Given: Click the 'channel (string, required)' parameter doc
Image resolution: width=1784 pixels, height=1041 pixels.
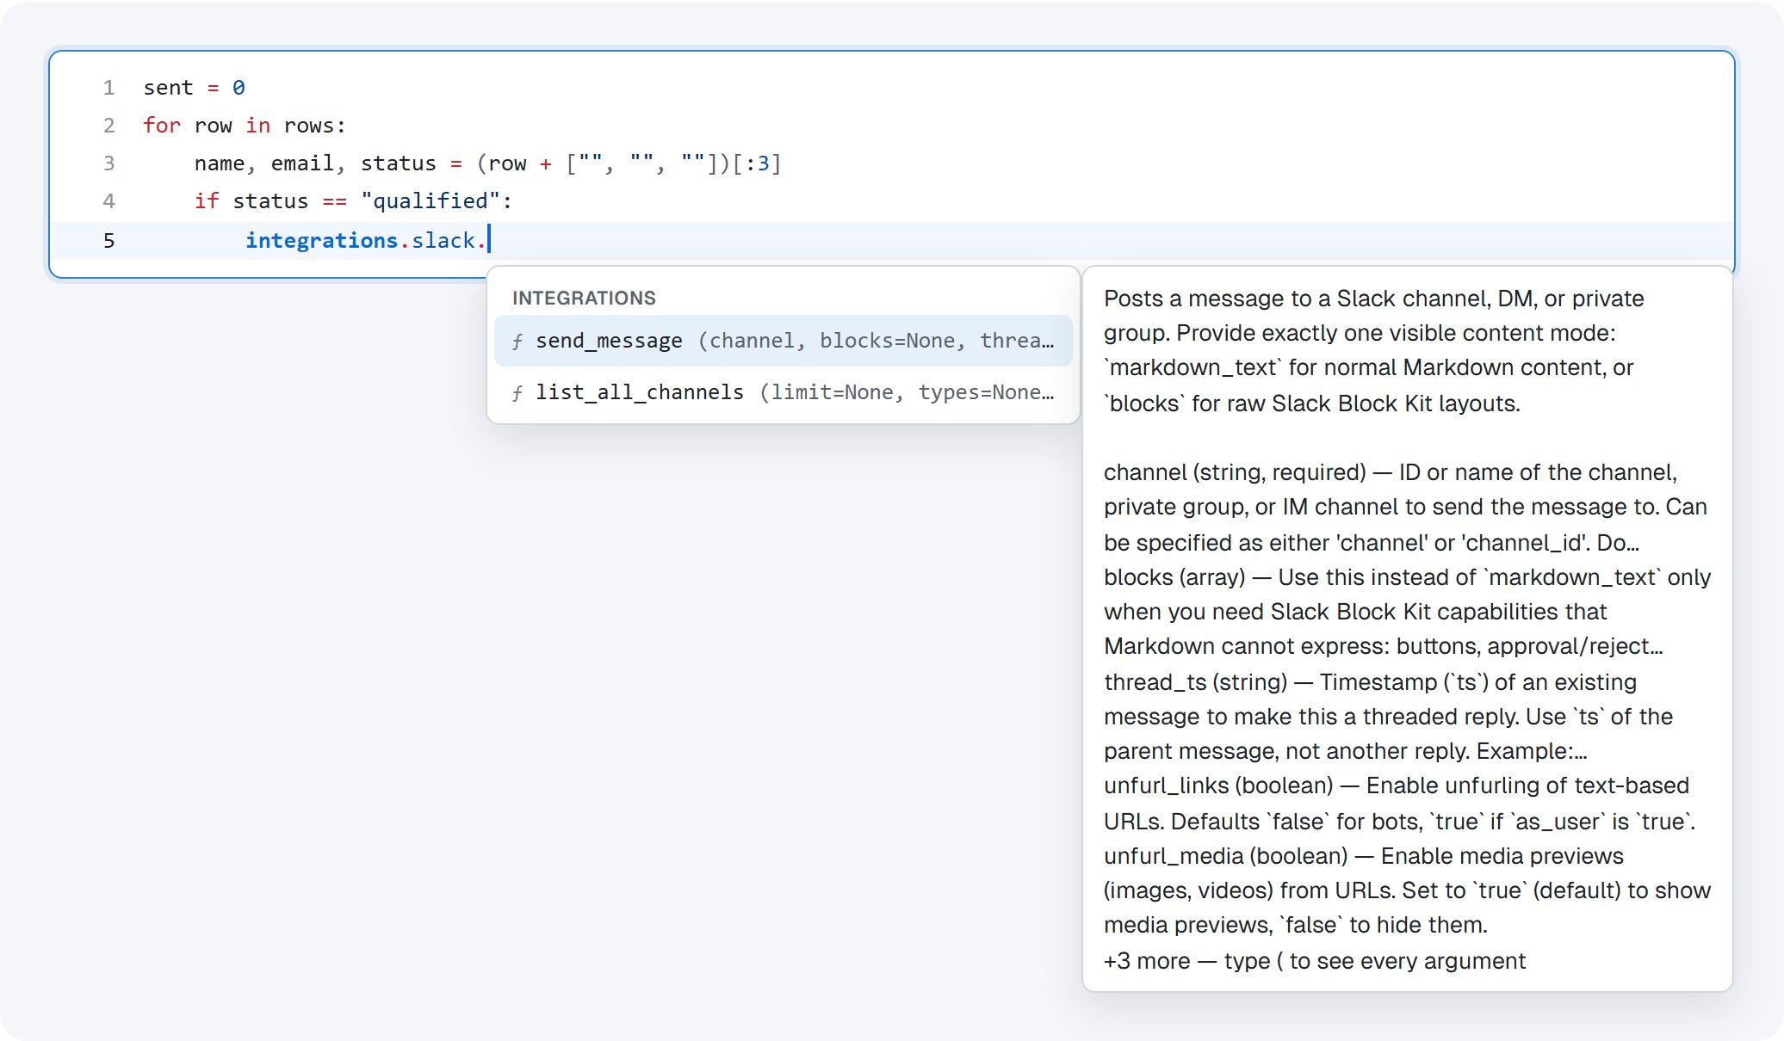Looking at the screenshot, I should point(1405,508).
